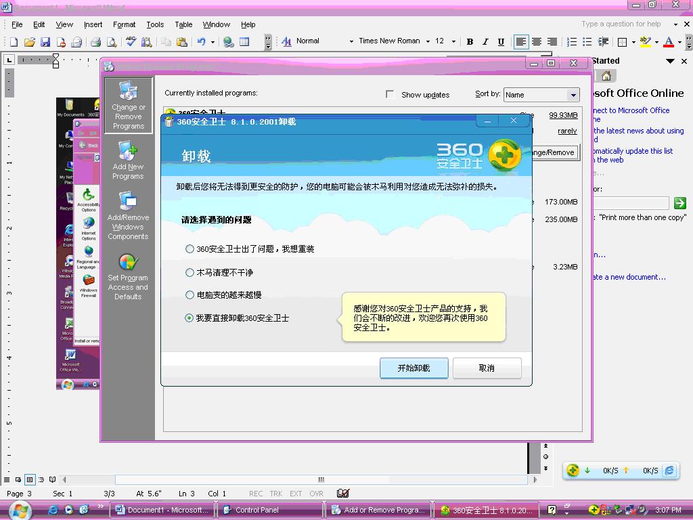Open the Table menu
The image size is (693, 520).
(x=183, y=24)
